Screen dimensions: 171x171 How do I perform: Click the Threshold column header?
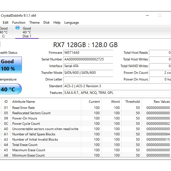point(131,102)
